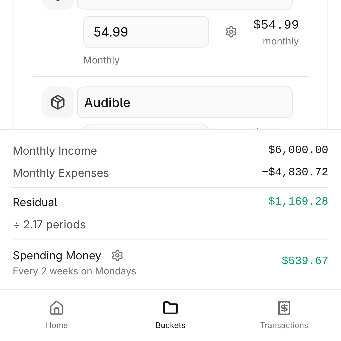Open Transactions via the receipt icon
Screen dimensions: 341x341
(x=284, y=308)
